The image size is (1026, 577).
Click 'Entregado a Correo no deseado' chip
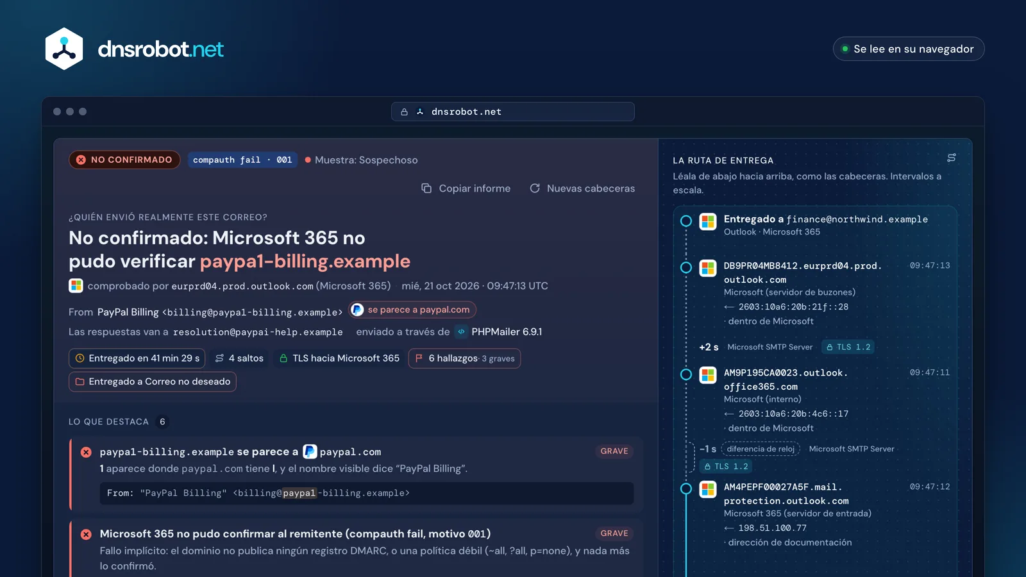153,381
